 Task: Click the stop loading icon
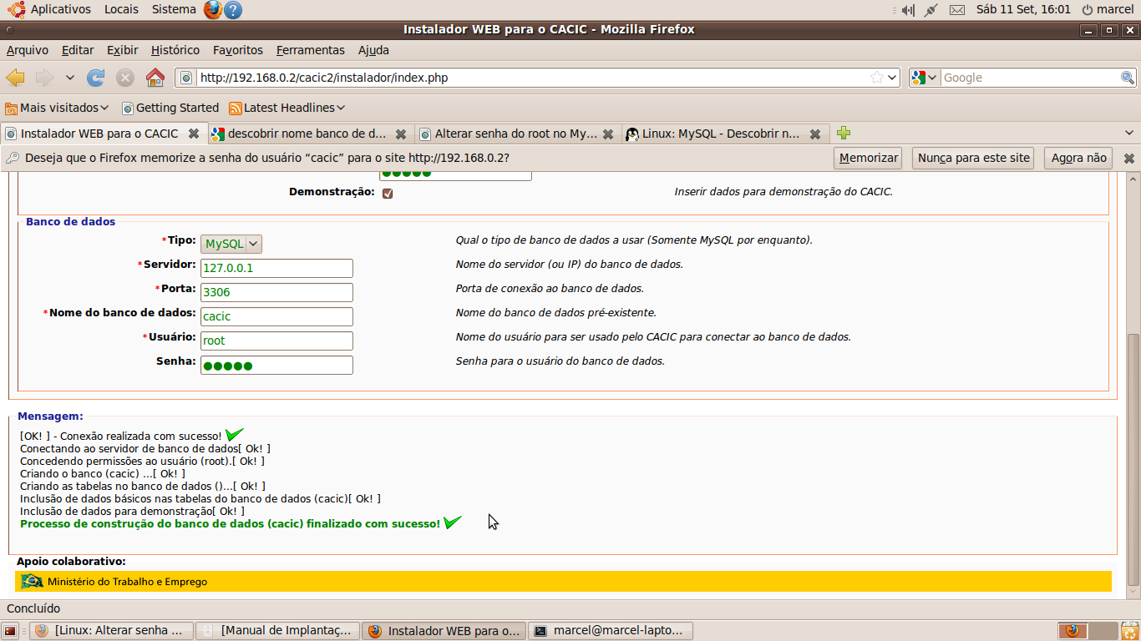tap(125, 78)
